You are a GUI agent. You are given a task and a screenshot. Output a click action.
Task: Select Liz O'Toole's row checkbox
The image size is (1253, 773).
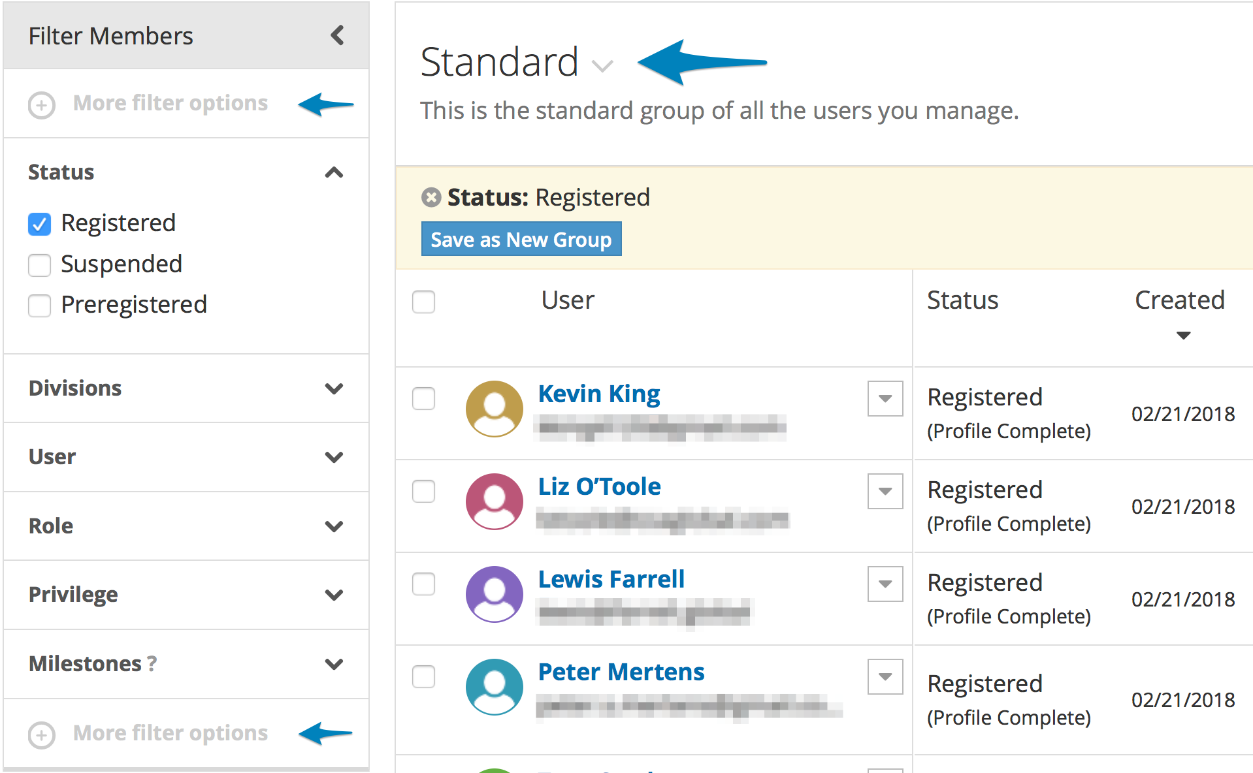[x=423, y=491]
